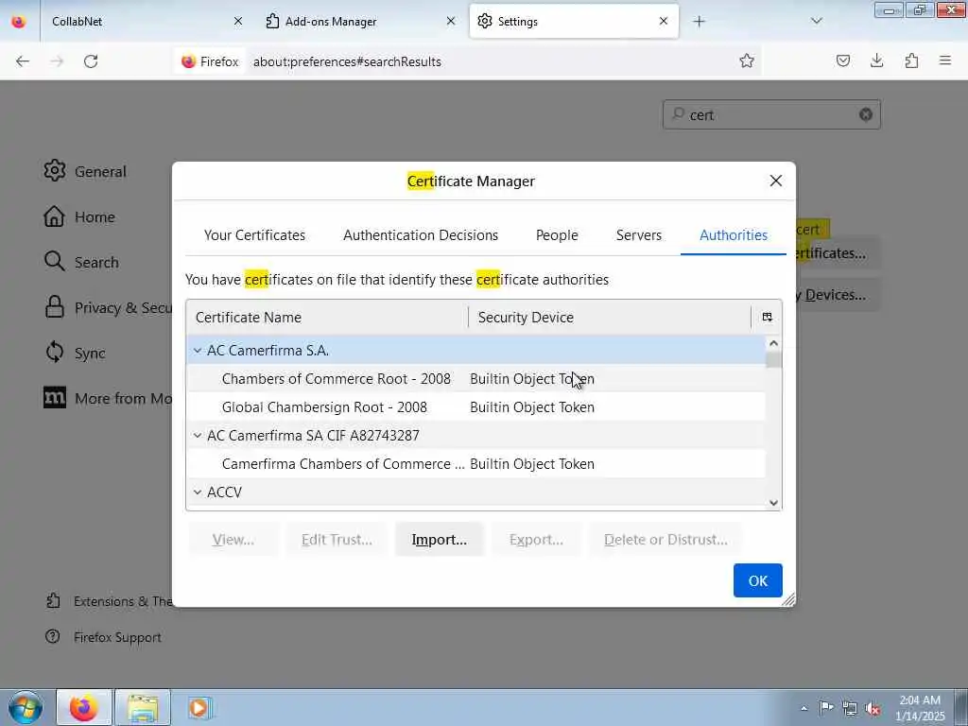This screenshot has width=968, height=726.
Task: Select Global Chambersign Root - 2008
Action: point(475,407)
